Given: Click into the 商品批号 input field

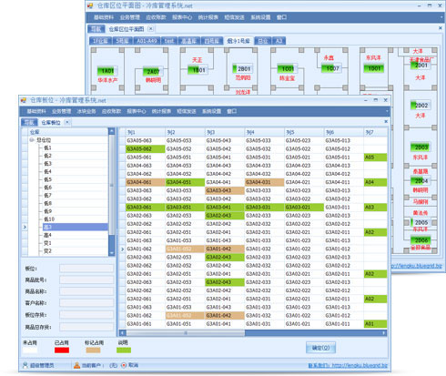Looking at the screenshot, I should [86, 279].
